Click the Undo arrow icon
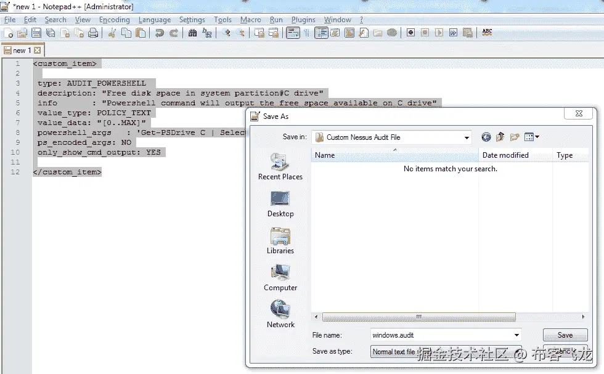Image resolution: width=604 pixels, height=374 pixels. click(x=159, y=33)
